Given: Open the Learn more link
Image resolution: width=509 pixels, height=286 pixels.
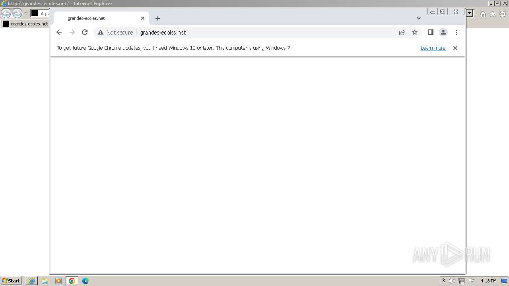Looking at the screenshot, I should [433, 48].
